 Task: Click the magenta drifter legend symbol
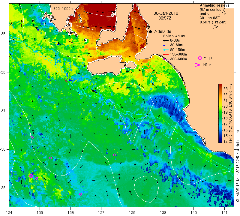point(197,65)
